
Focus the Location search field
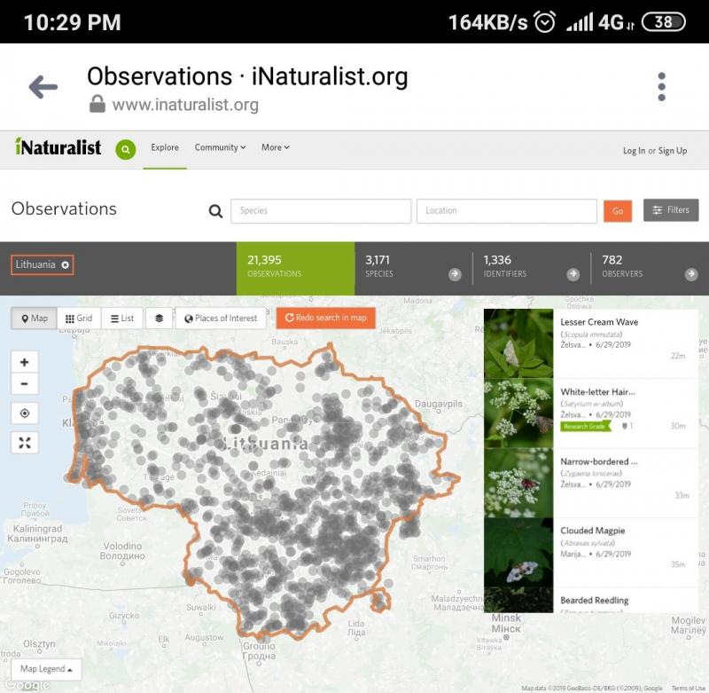[506, 211]
